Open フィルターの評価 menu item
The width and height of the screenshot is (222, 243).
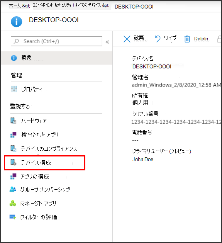point(39,217)
